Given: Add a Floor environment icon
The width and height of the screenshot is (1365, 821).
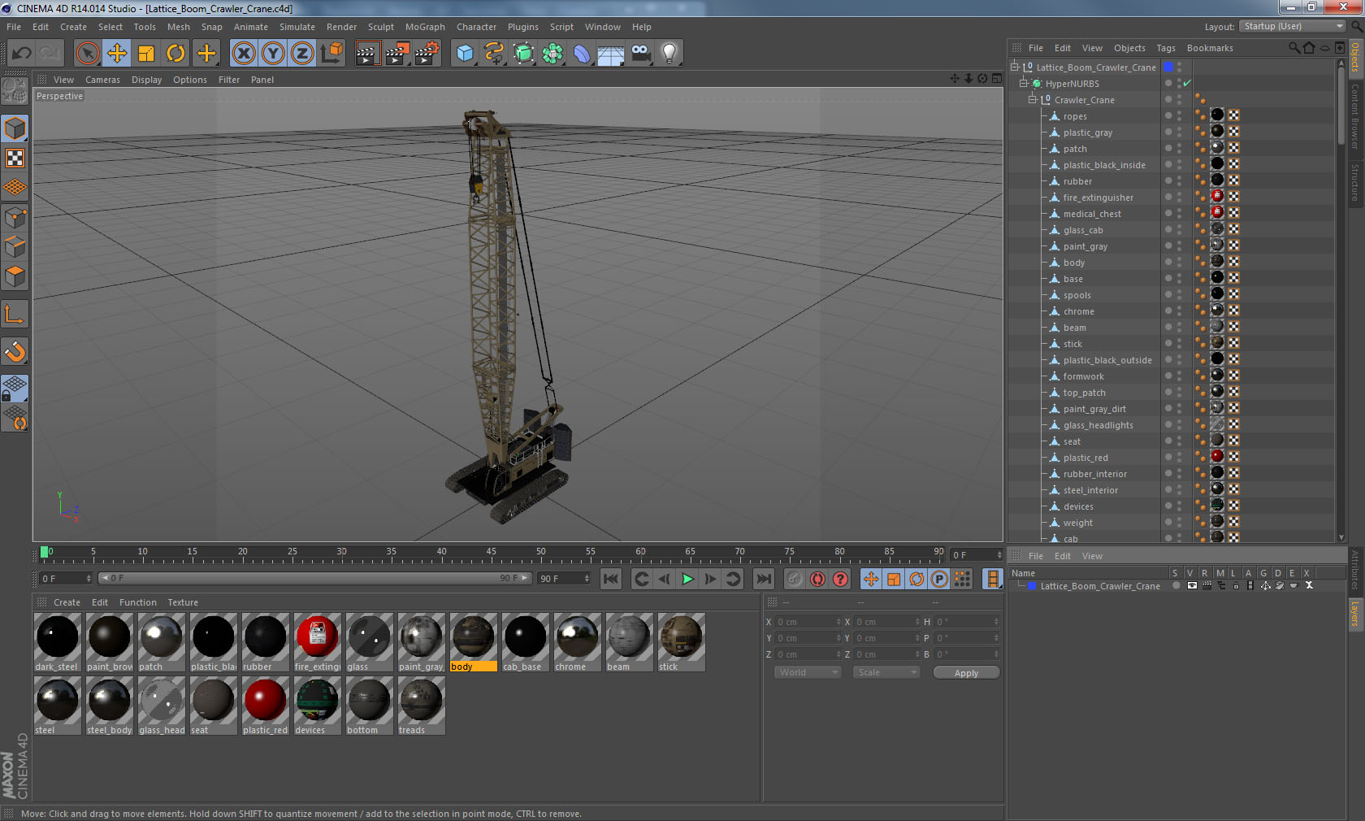Looking at the screenshot, I should 611,54.
